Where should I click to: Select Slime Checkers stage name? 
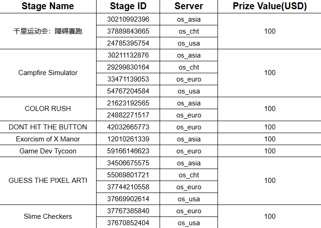coord(48,216)
